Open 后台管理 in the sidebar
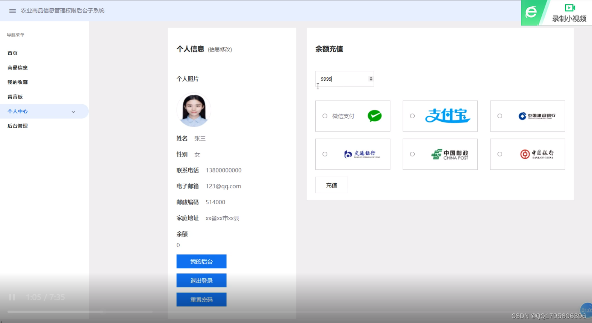The width and height of the screenshot is (592, 323). pyautogui.click(x=18, y=126)
